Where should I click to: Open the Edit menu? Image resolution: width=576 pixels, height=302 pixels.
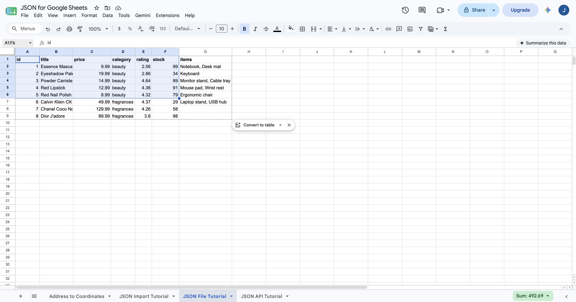38,16
